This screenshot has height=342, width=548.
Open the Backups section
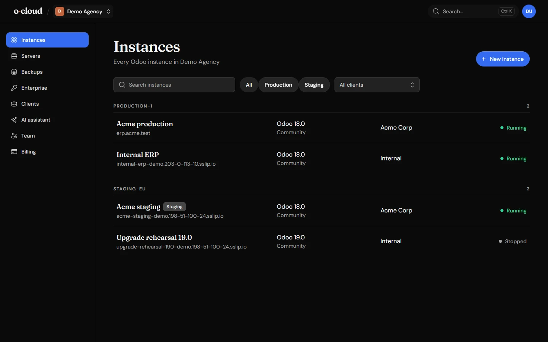47,72
